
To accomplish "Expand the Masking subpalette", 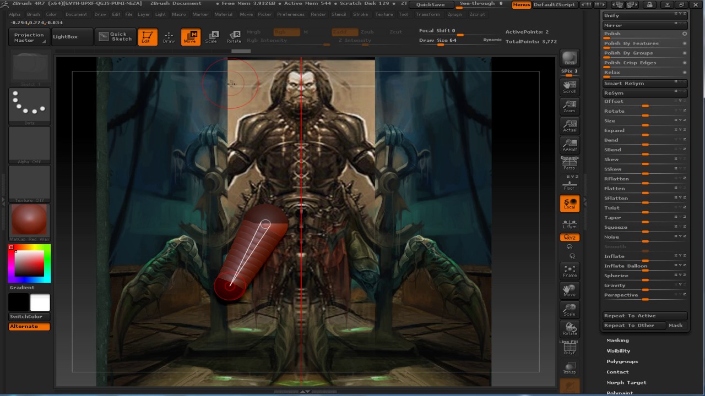I will pos(617,340).
